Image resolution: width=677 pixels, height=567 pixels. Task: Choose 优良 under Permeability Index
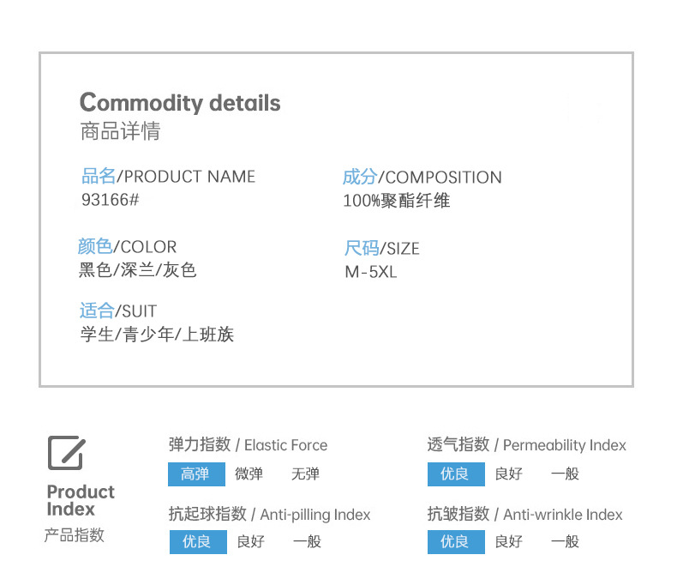455,474
